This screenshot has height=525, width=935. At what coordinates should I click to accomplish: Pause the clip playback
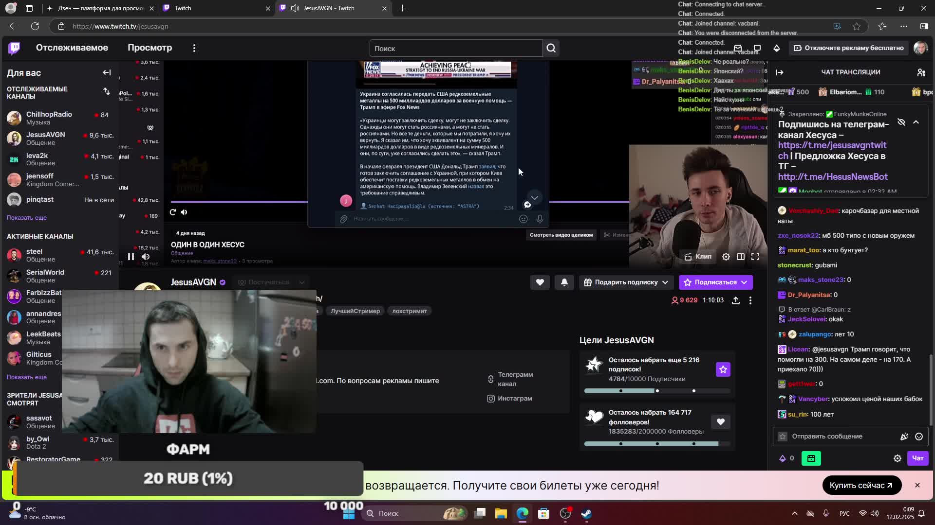click(x=131, y=257)
